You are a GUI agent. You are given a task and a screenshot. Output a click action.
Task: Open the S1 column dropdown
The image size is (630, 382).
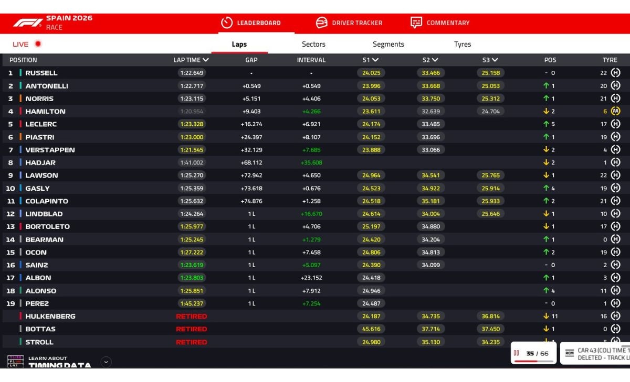pos(375,60)
